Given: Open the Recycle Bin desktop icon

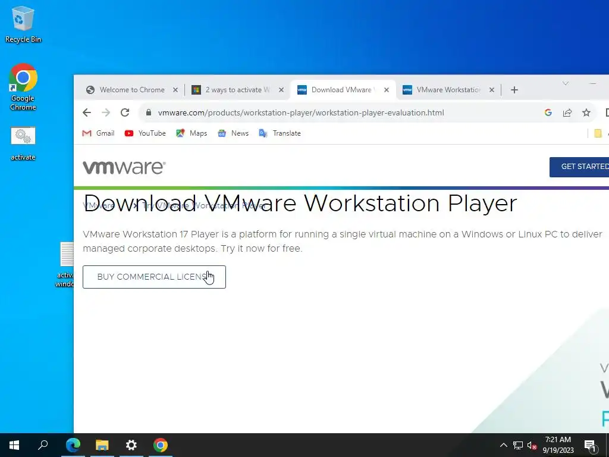Looking at the screenshot, I should [x=23, y=24].
